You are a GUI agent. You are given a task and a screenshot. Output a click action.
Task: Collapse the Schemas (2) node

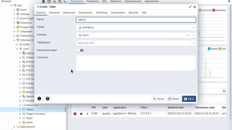click(x=14, y=40)
